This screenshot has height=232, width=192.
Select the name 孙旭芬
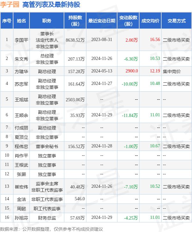pyautogui.click(x=21, y=218)
